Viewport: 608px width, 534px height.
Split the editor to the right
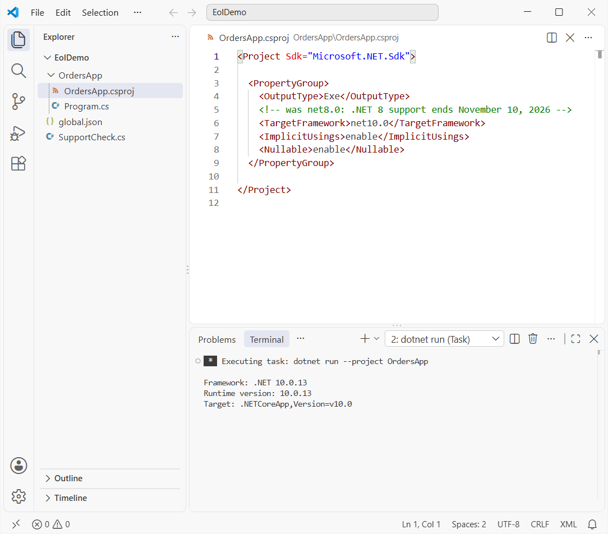coord(552,38)
